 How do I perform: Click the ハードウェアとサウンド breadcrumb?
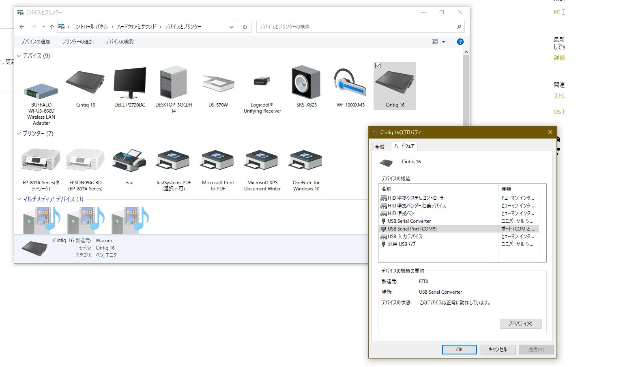tap(136, 27)
